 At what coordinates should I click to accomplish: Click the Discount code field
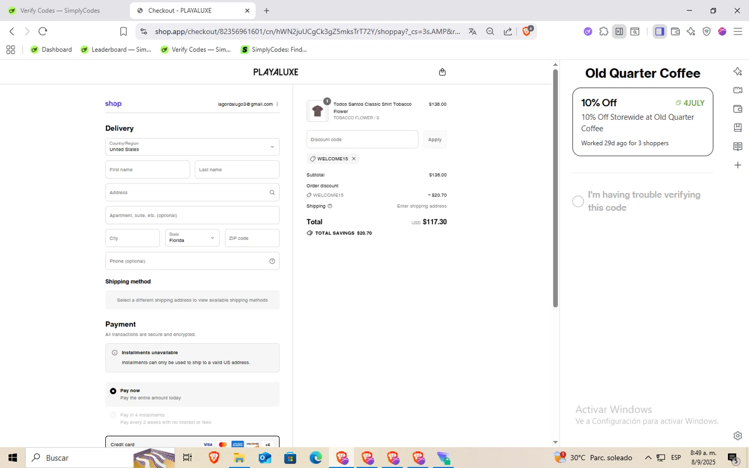(x=363, y=140)
